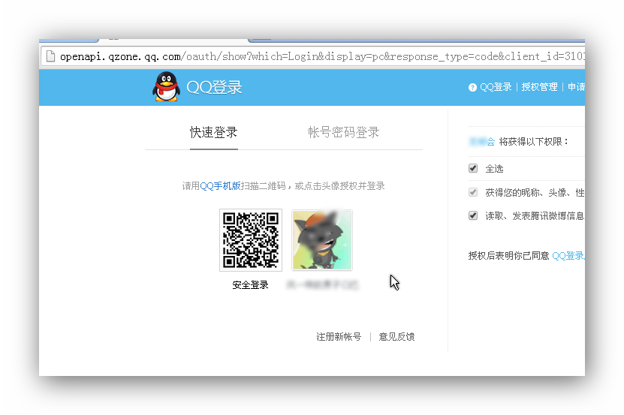The width and height of the screenshot is (624, 415).
Task: Click the page icon in address bar
Action: point(50,56)
